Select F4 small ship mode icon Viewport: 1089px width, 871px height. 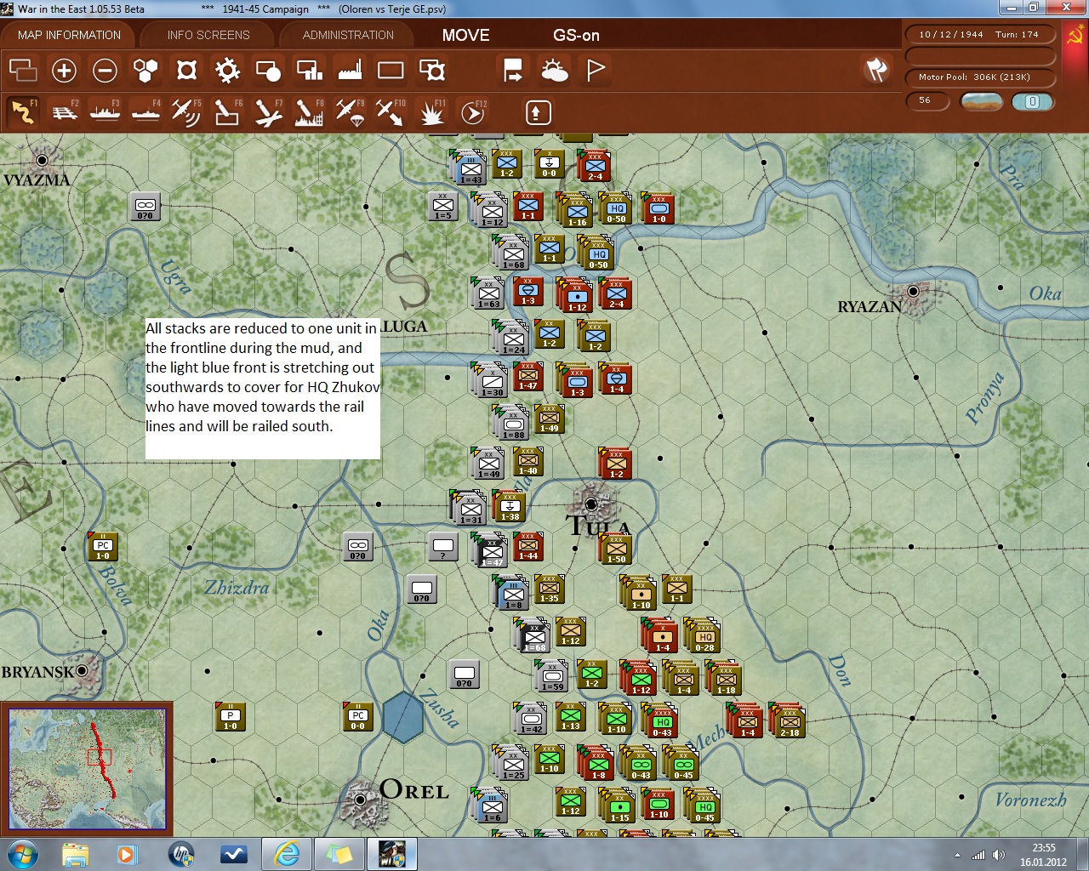[145, 111]
